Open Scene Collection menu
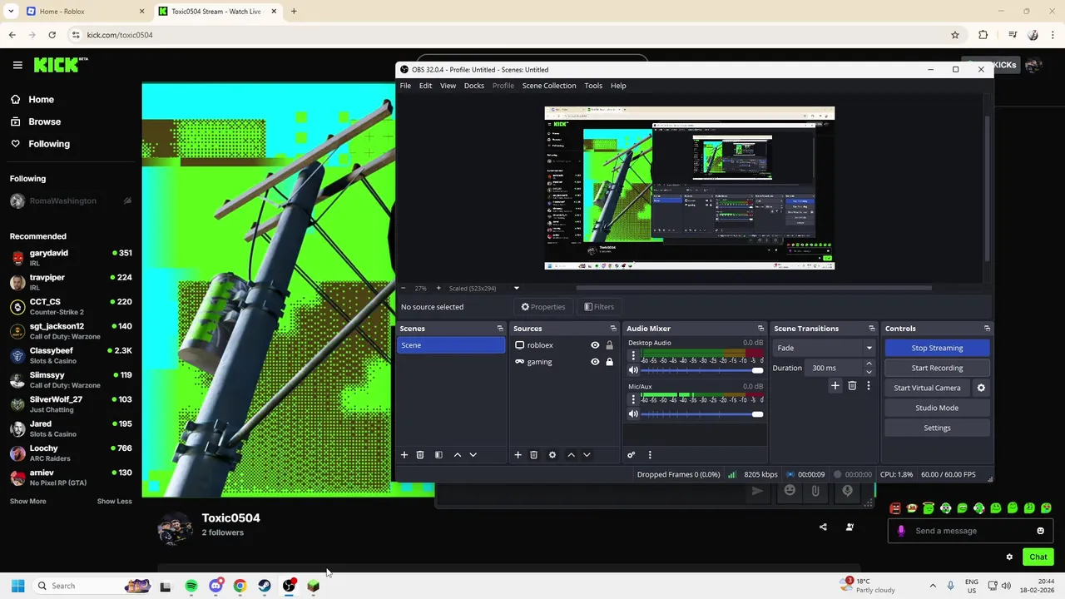The width and height of the screenshot is (1065, 599). click(x=548, y=86)
